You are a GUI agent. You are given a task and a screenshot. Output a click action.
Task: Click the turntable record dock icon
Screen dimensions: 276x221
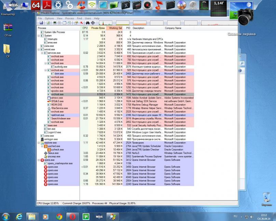pos(148,5)
